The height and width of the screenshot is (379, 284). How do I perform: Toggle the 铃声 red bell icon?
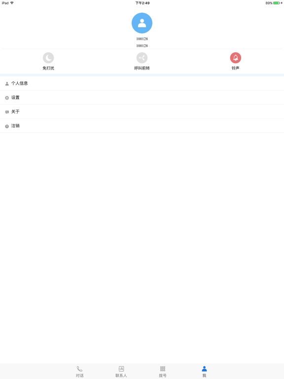point(236,58)
